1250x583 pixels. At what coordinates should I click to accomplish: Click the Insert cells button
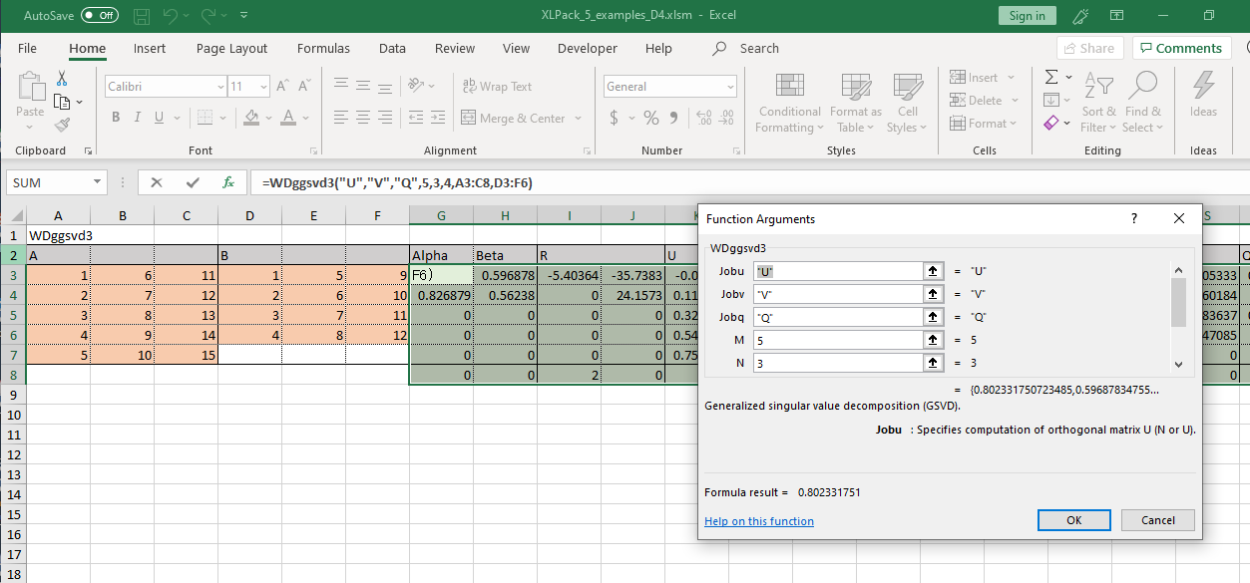[976, 78]
